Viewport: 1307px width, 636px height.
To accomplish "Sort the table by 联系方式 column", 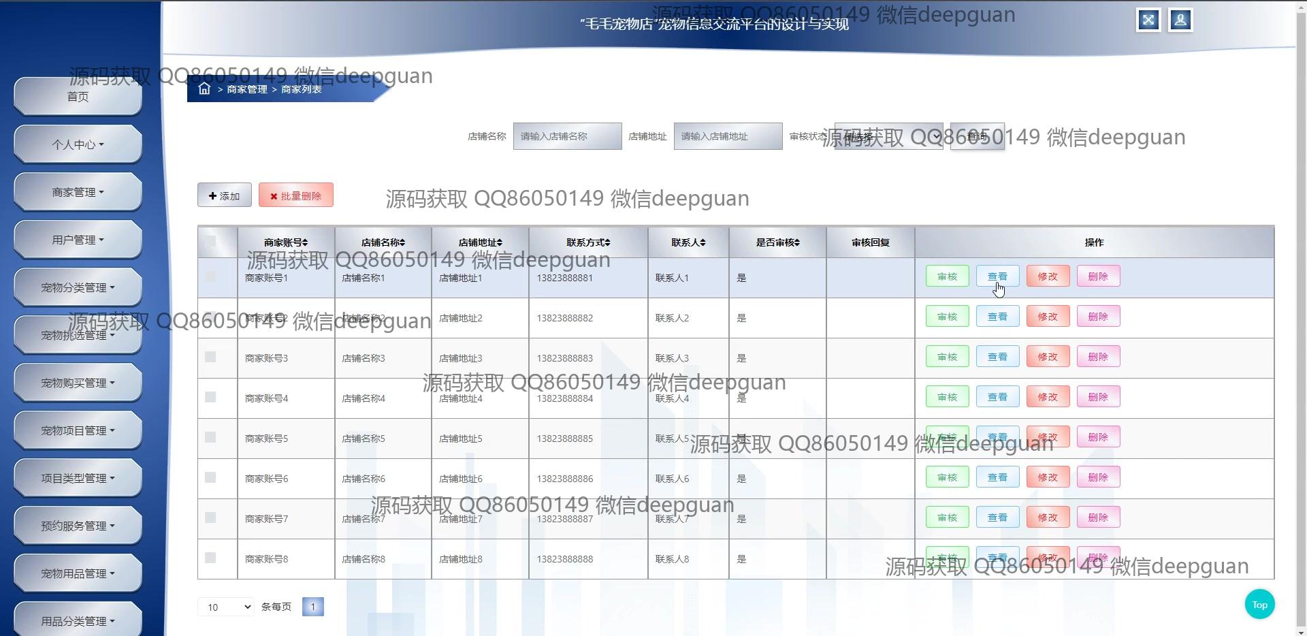I will [589, 242].
